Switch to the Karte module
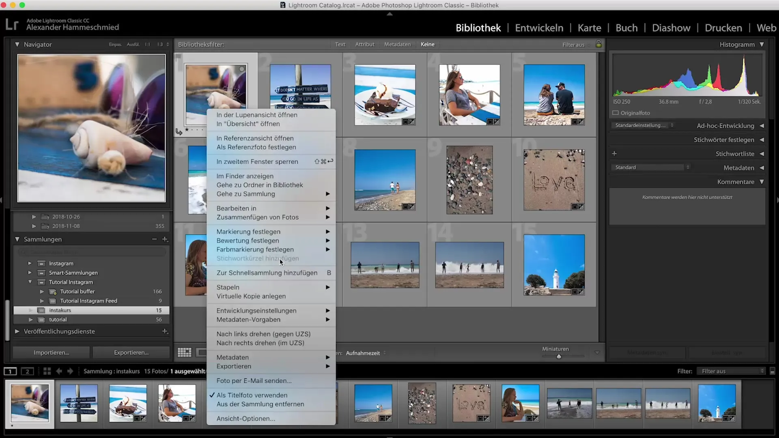The image size is (779, 438). coord(589,28)
